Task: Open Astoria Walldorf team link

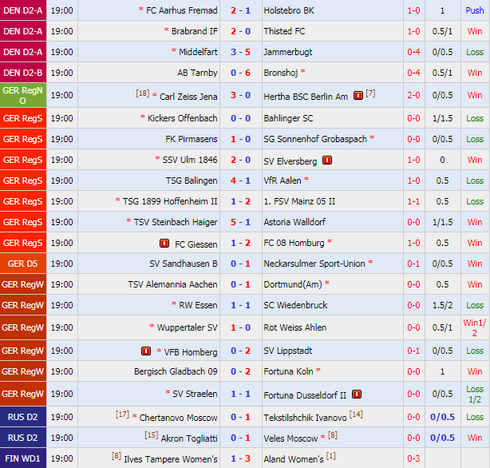Action: 294,222
